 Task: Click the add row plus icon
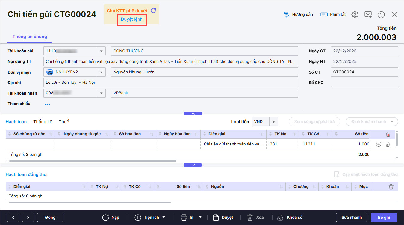pyautogui.click(x=379, y=144)
